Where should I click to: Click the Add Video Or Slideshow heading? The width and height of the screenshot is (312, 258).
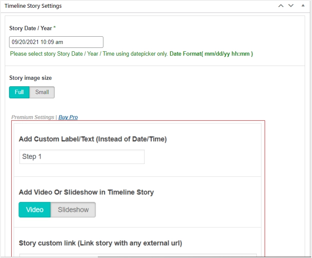(86, 192)
